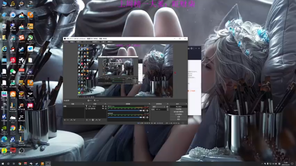Pop out the Sources dock panel
This screenshot has height=166, width=296.
(x=105, y=104)
